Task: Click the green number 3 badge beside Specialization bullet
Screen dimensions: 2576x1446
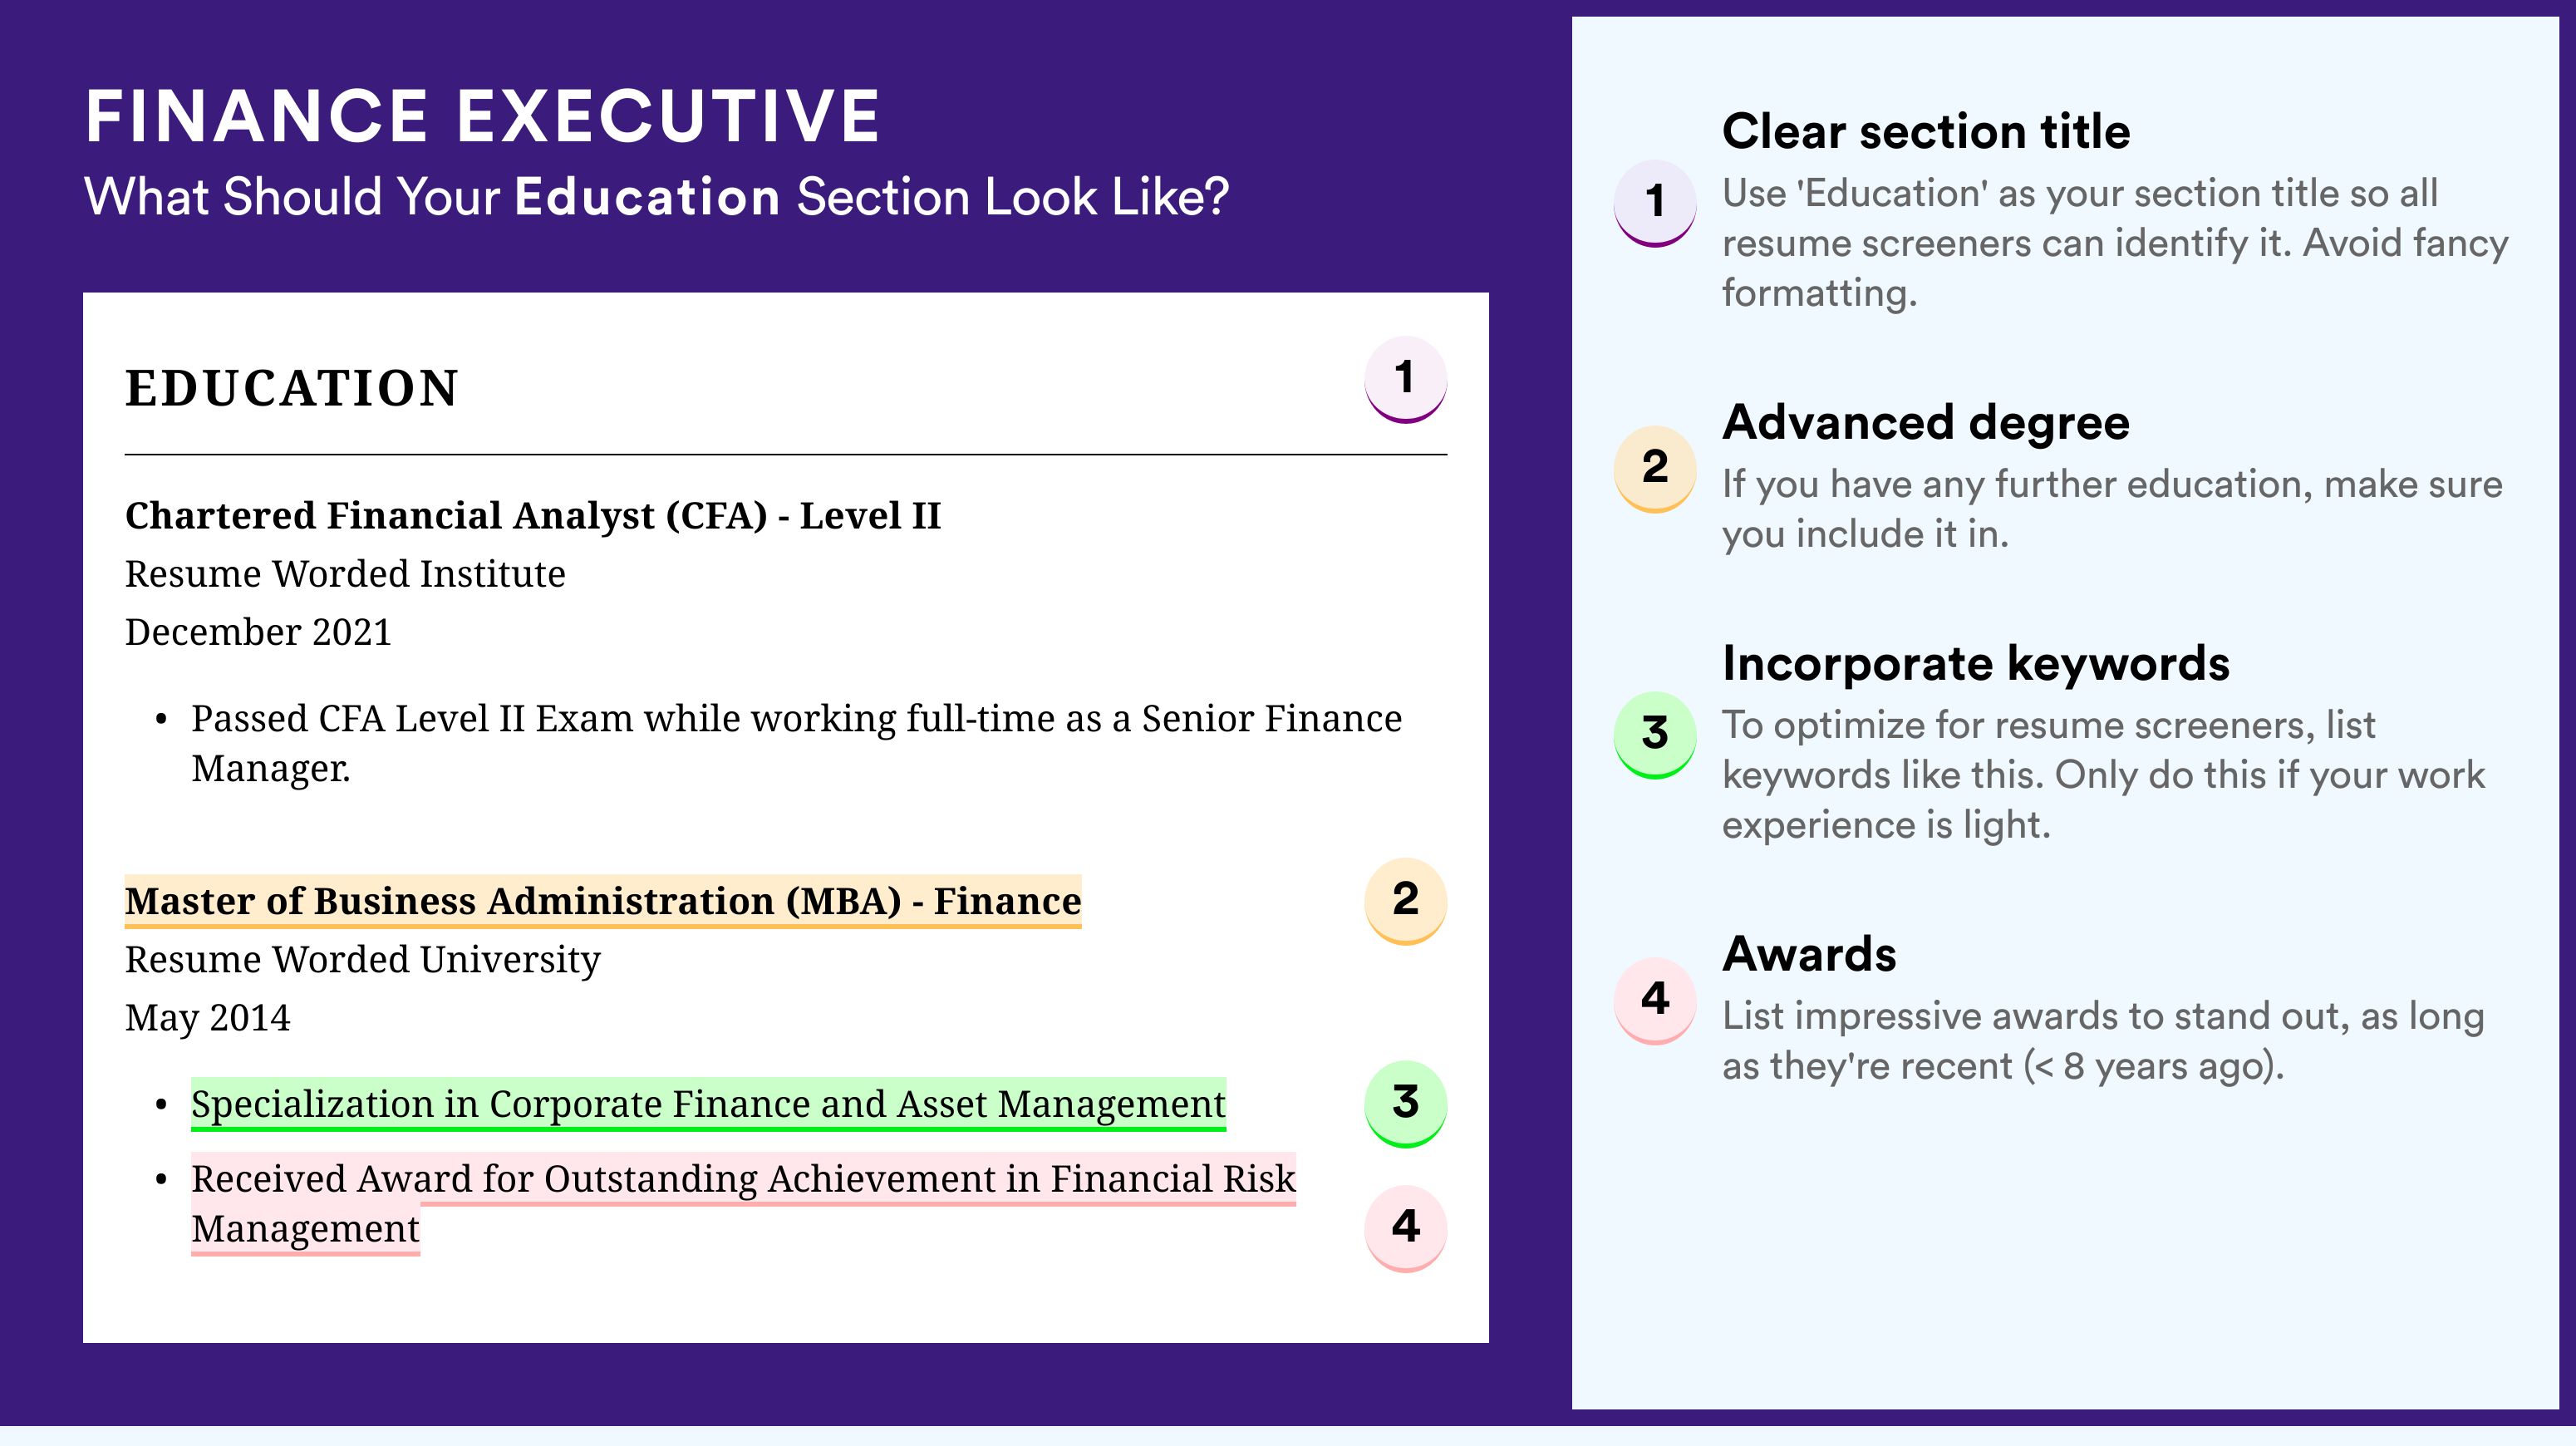Action: 1405,1102
